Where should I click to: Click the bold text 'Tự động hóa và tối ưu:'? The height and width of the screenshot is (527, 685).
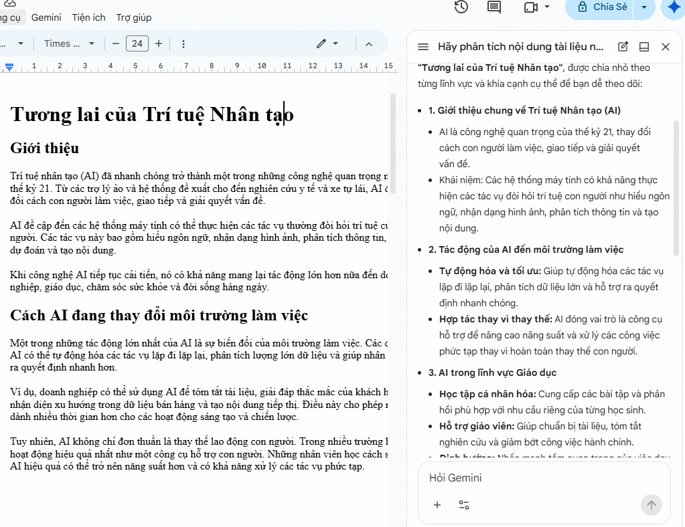pos(490,271)
